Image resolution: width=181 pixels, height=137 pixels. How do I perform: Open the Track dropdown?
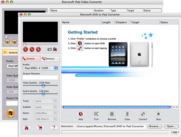pyautogui.click(x=45, y=101)
